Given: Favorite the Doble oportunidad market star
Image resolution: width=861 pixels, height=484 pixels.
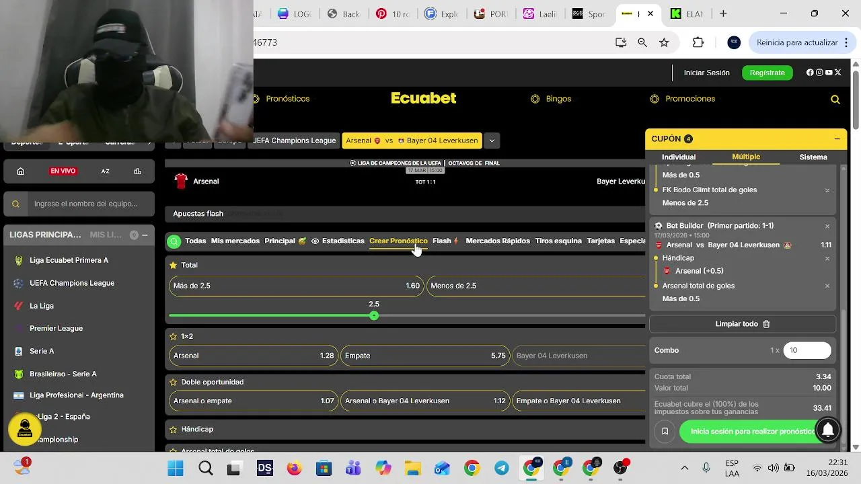Looking at the screenshot, I should coord(173,382).
